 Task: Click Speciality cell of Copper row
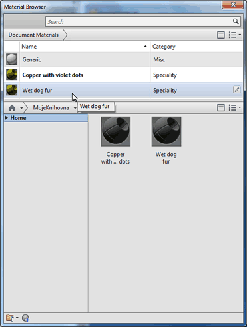click(x=165, y=75)
